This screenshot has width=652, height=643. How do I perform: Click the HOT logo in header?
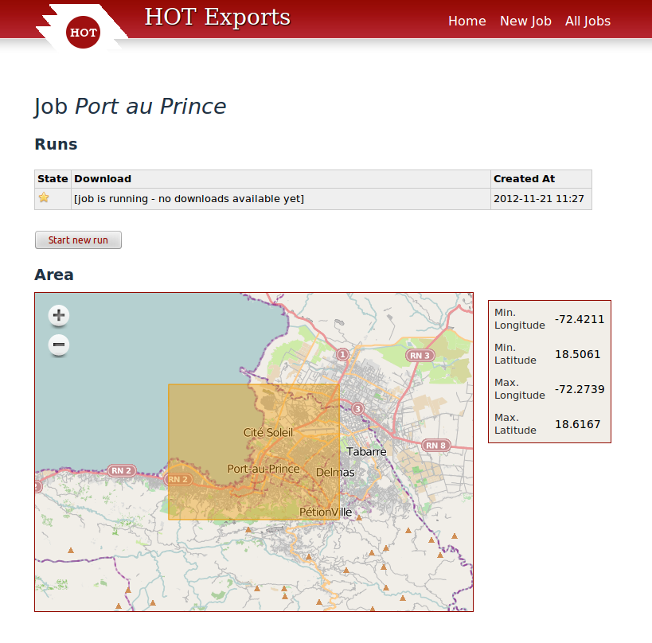point(83,32)
